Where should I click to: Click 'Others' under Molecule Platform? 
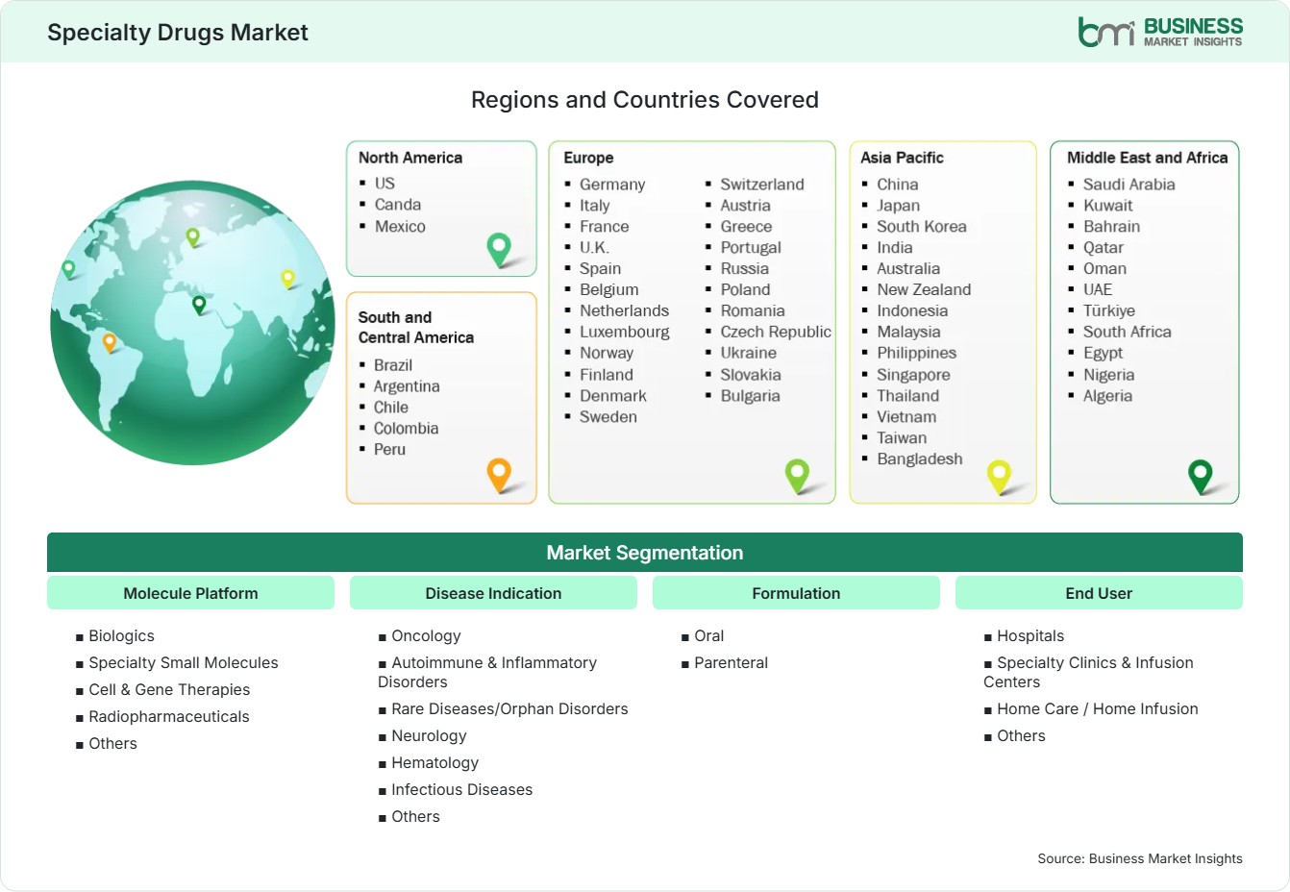tap(112, 744)
